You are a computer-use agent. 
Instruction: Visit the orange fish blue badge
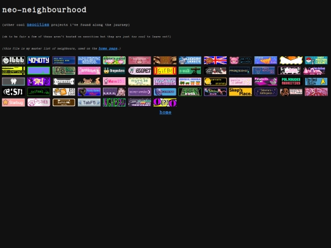(x=266, y=60)
